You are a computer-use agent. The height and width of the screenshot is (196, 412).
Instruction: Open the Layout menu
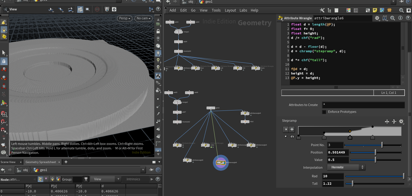(x=230, y=10)
